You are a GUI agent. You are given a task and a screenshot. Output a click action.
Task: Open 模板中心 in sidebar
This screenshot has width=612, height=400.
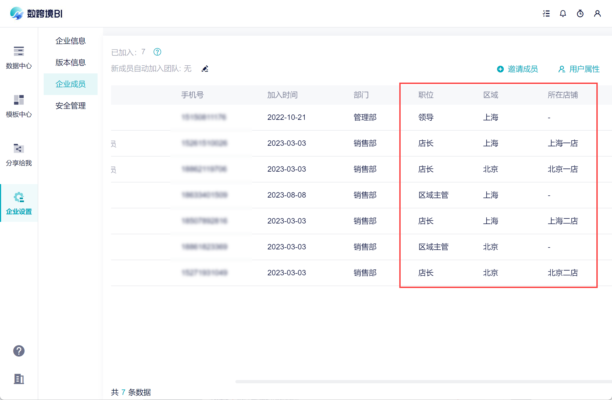tap(19, 106)
